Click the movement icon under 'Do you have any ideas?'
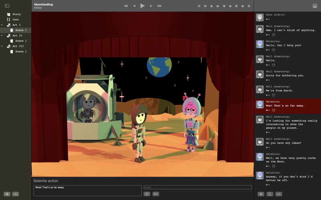Image resolution: width=321 pixels, height=200 pixels. coord(268,148)
